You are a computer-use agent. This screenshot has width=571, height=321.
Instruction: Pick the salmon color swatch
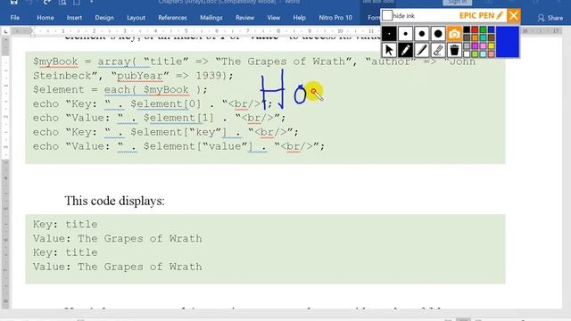click(x=492, y=54)
